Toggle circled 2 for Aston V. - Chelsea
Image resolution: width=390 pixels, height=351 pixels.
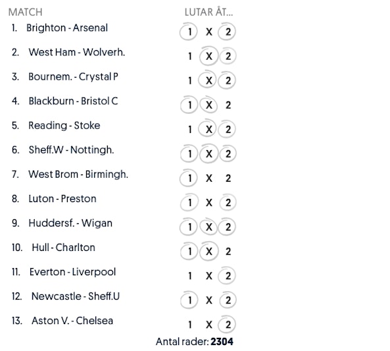click(x=227, y=325)
